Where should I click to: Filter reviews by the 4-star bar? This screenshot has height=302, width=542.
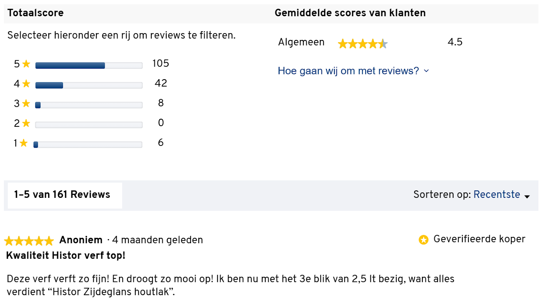[89, 85]
